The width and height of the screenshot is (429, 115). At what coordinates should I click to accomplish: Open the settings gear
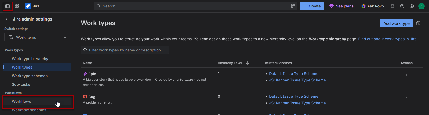coord(412,6)
